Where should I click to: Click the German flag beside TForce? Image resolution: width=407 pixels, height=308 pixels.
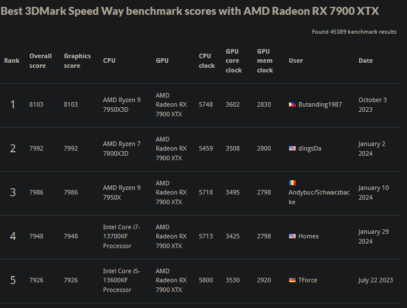pos(292,280)
